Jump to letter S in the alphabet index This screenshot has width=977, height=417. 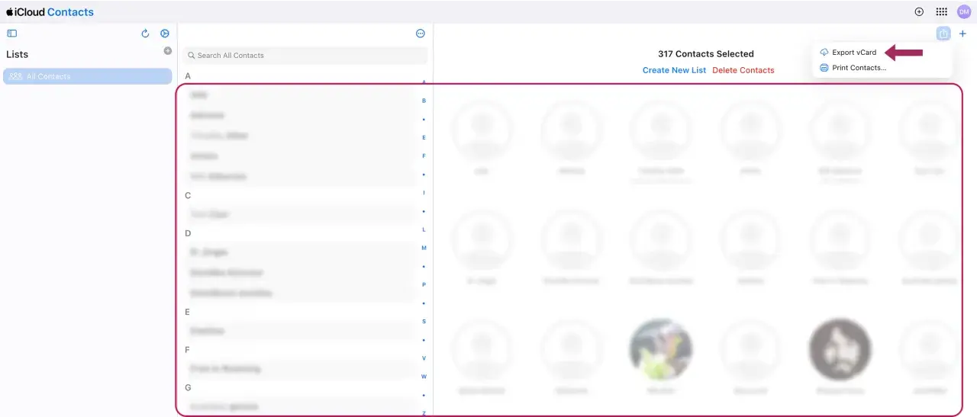point(424,321)
